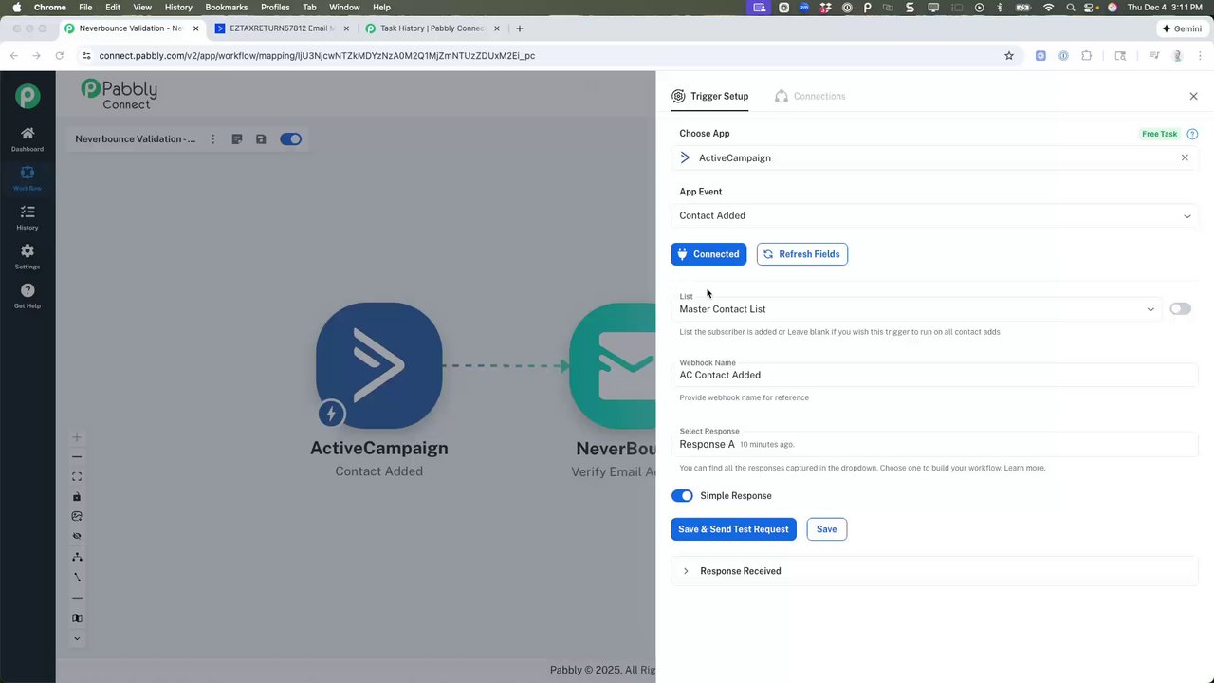
Task: Switch to the Task History browser tab
Action: click(x=432, y=28)
